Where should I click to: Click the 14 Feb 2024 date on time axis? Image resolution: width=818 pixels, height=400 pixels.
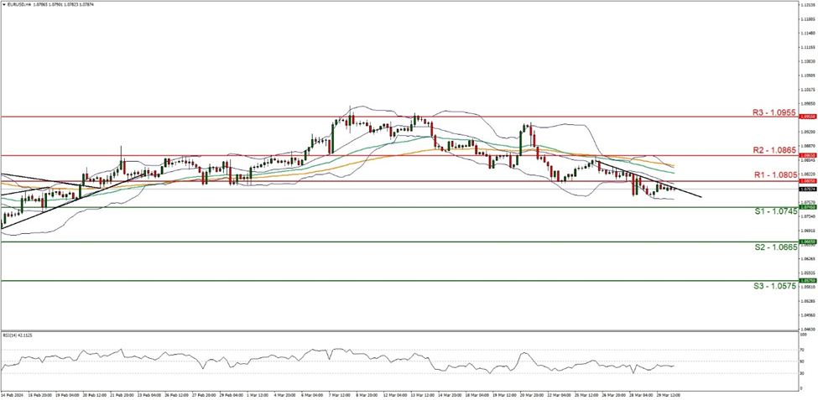coord(13,393)
